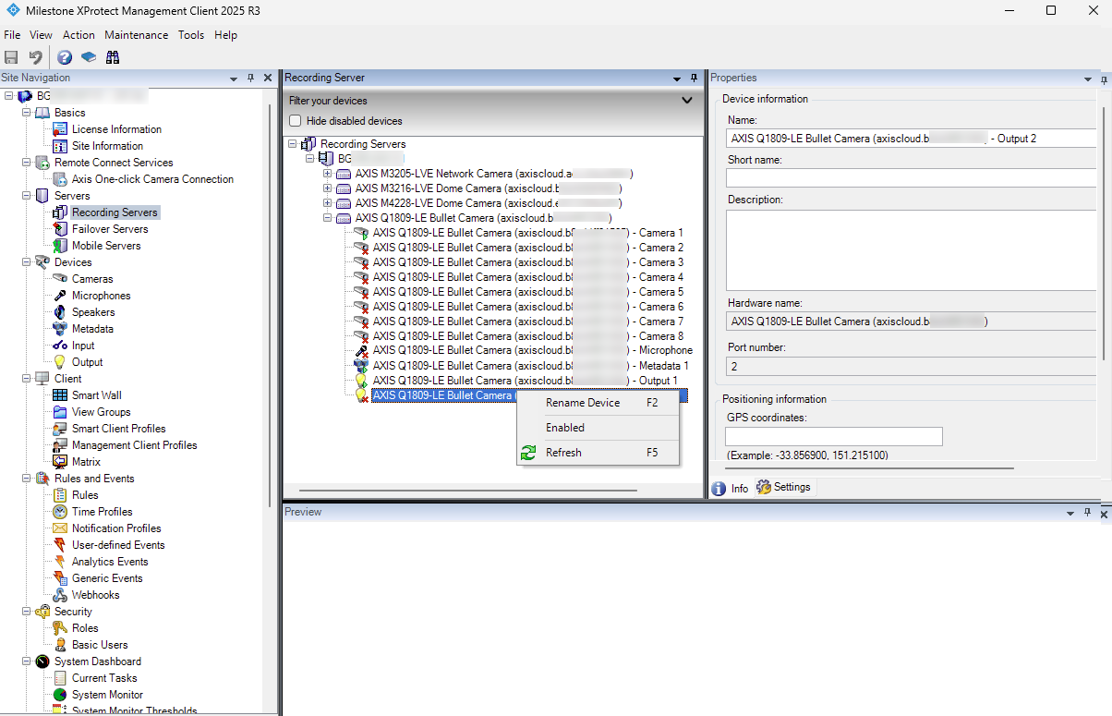Open Cameras under Devices

pyautogui.click(x=92, y=279)
